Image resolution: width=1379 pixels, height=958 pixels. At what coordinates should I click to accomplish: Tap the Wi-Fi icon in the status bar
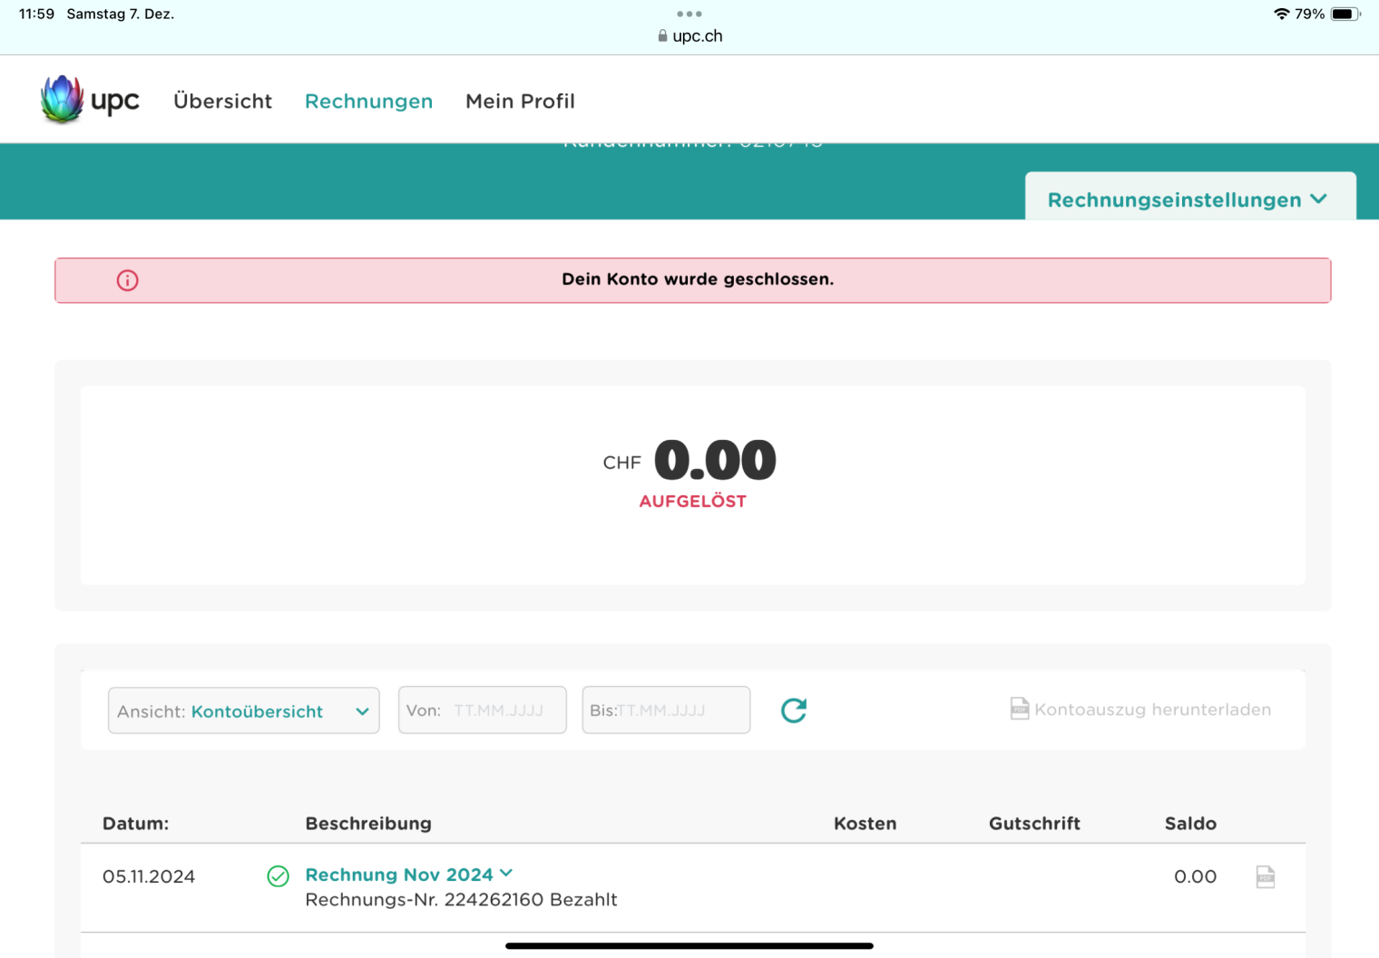1281,14
